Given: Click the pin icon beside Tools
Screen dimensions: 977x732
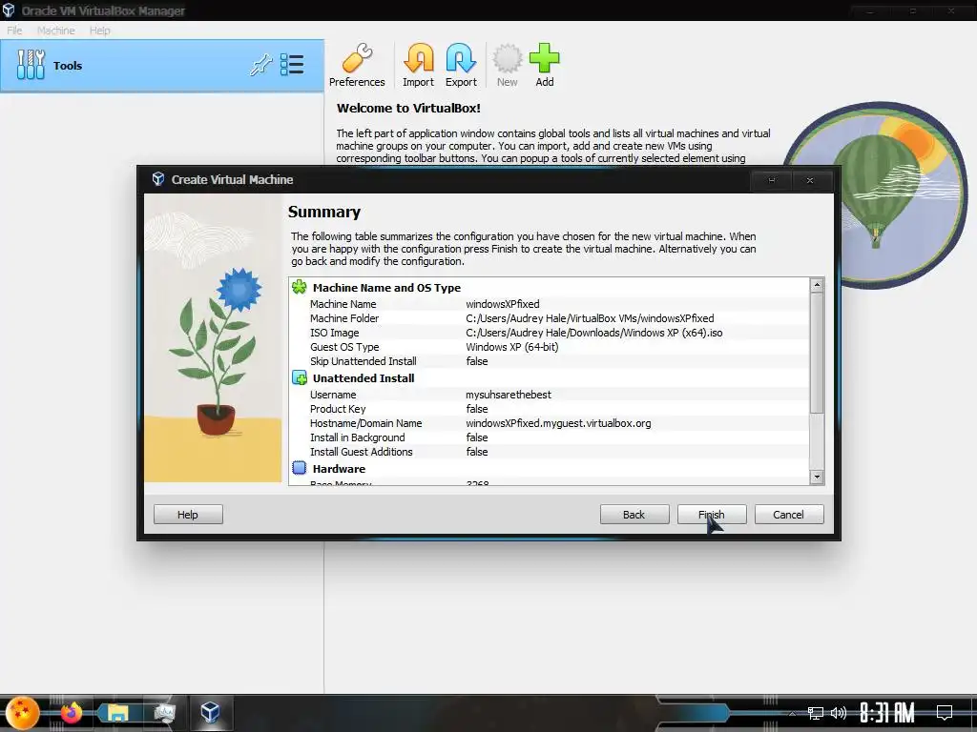Looking at the screenshot, I should [260, 65].
